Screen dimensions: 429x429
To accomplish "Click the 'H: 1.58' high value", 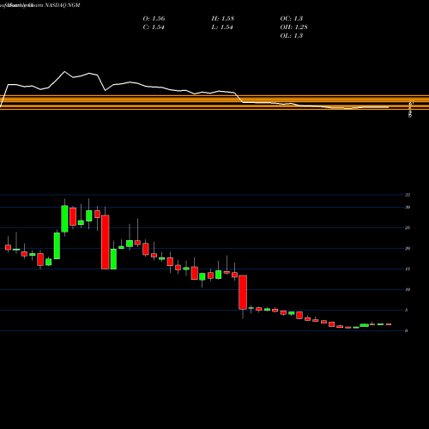I will [223, 19].
